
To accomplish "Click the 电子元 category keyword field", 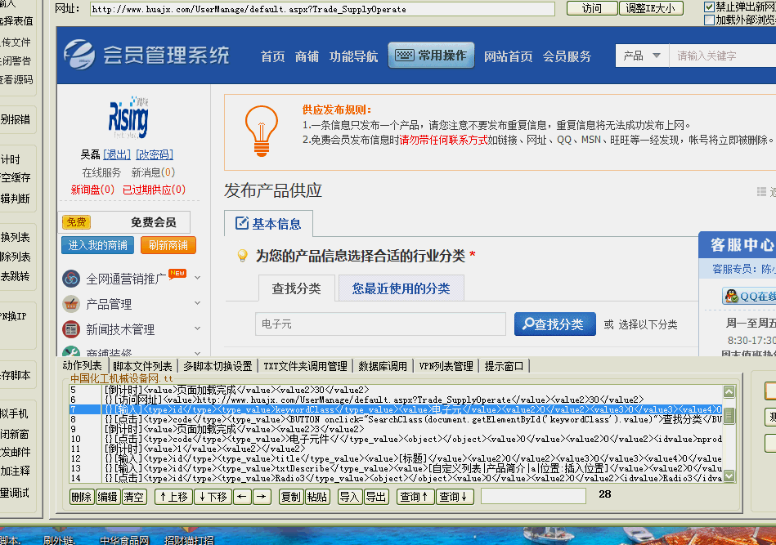I will coord(380,324).
